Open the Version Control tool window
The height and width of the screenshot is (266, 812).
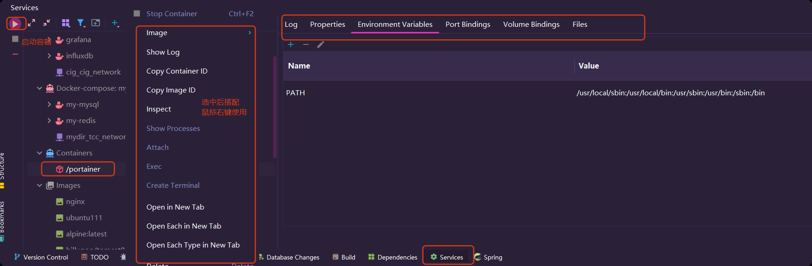click(41, 257)
